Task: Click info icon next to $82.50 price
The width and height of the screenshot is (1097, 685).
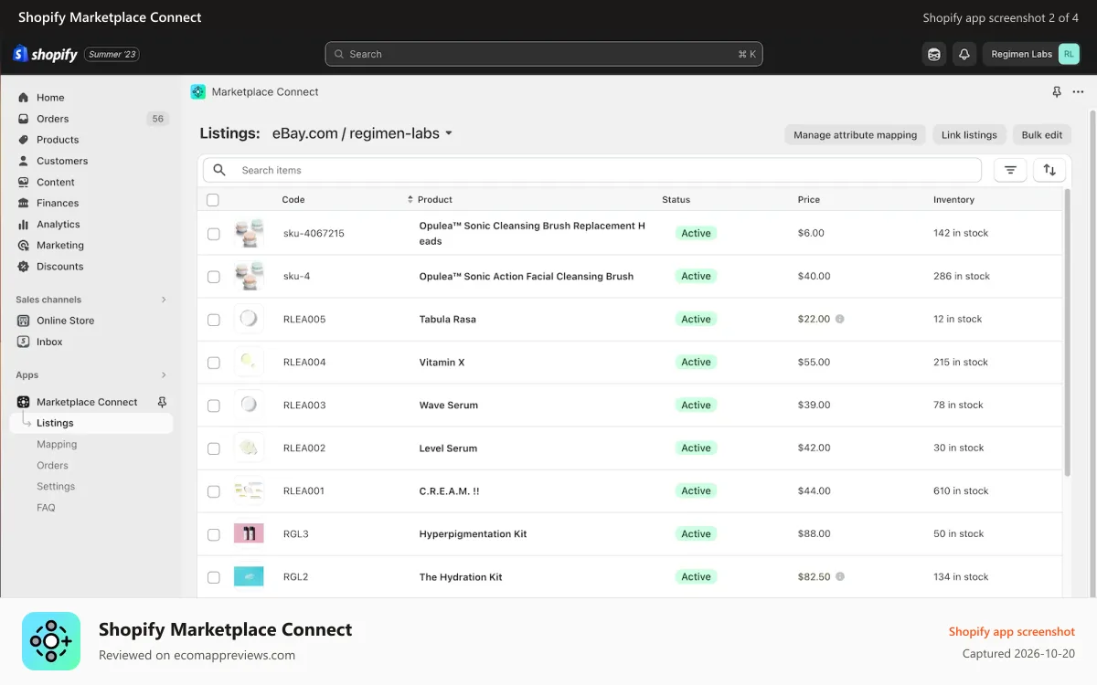Action: tap(839, 576)
